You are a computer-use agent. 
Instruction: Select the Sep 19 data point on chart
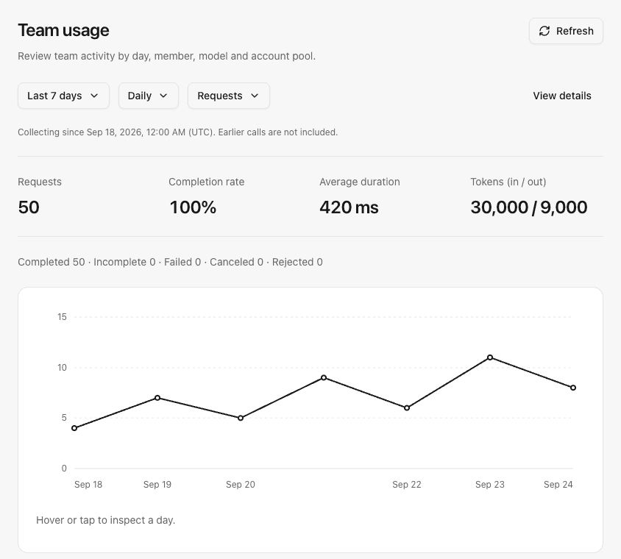(157, 397)
